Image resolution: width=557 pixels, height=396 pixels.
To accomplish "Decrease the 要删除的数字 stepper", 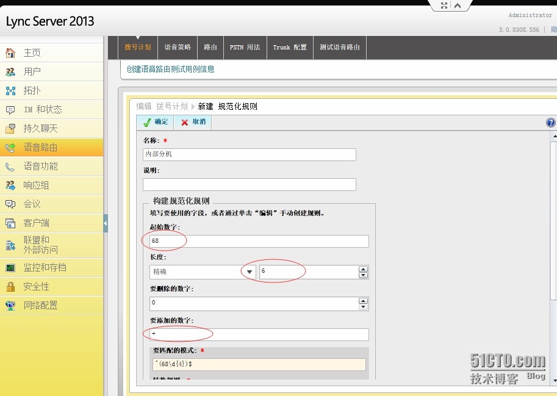I will 363,307.
